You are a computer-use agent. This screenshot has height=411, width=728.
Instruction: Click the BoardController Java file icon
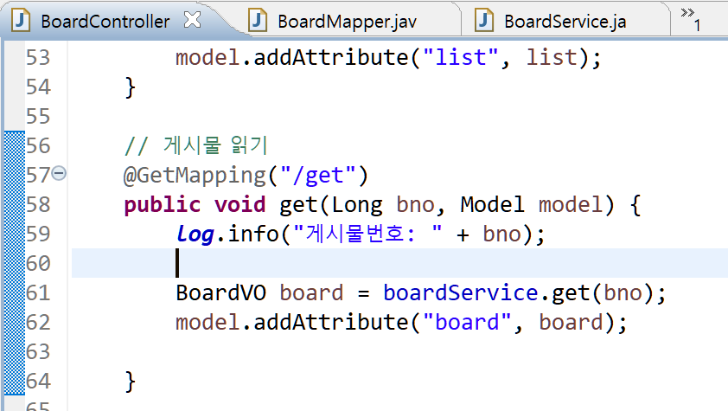point(21,21)
